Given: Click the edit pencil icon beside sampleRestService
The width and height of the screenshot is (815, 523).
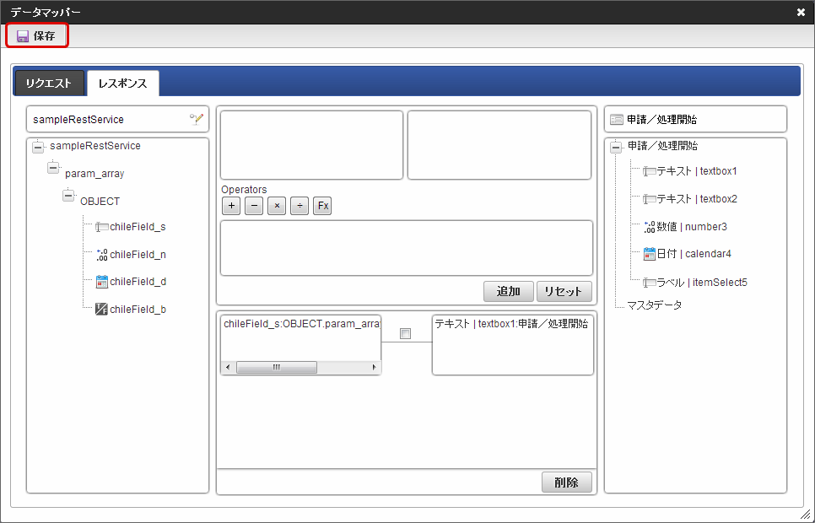Looking at the screenshot, I should pos(196,120).
